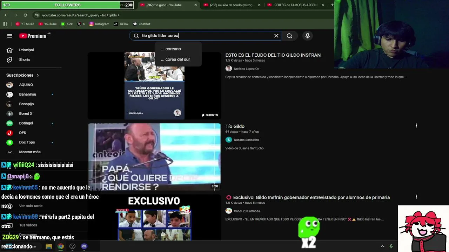This screenshot has width=449, height=252.
Task: Open options menu for Exclusivo Gildo Insfrán video
Action: tap(416, 197)
